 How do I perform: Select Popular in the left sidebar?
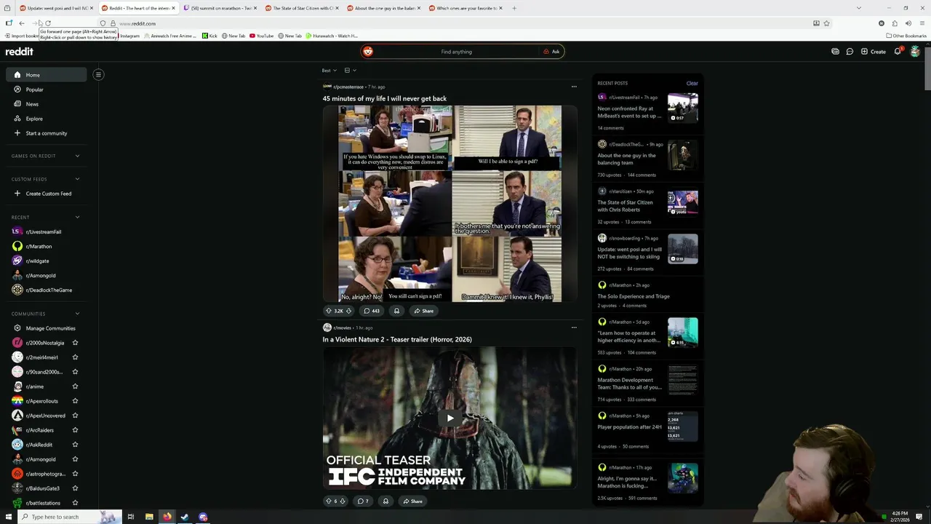point(46,90)
